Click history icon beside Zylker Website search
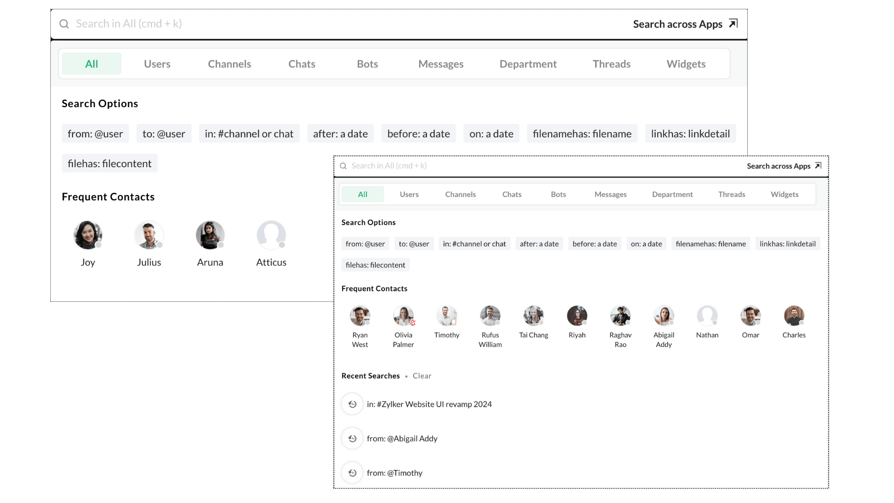Screen dimensions: 894x503 352,404
